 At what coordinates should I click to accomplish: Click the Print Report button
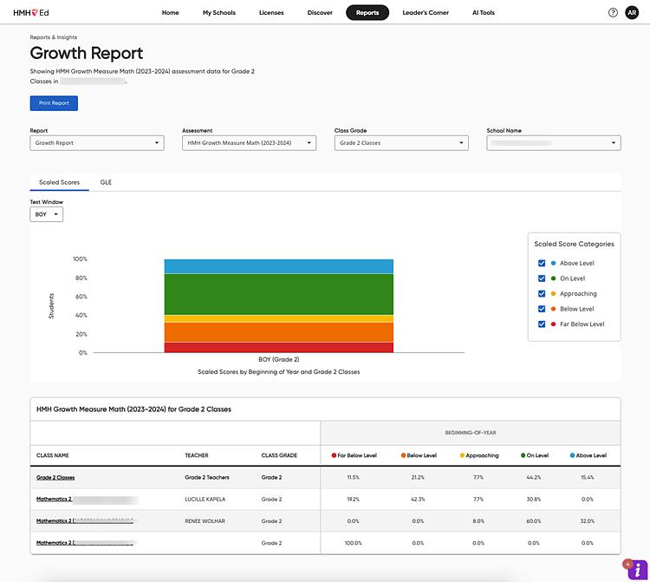pos(54,103)
